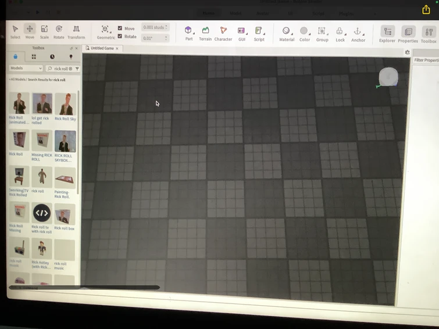Screen dimensions: 439x329
Task: Open the Terrain editor
Action: pyautogui.click(x=205, y=33)
